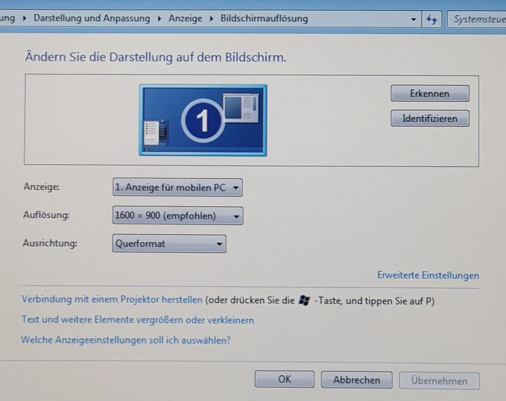Confirm settings with the OK button

pyautogui.click(x=284, y=379)
